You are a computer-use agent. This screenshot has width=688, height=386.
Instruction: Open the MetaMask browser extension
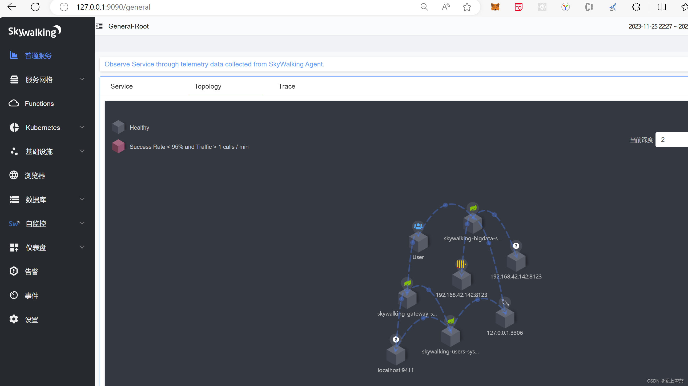[495, 7]
